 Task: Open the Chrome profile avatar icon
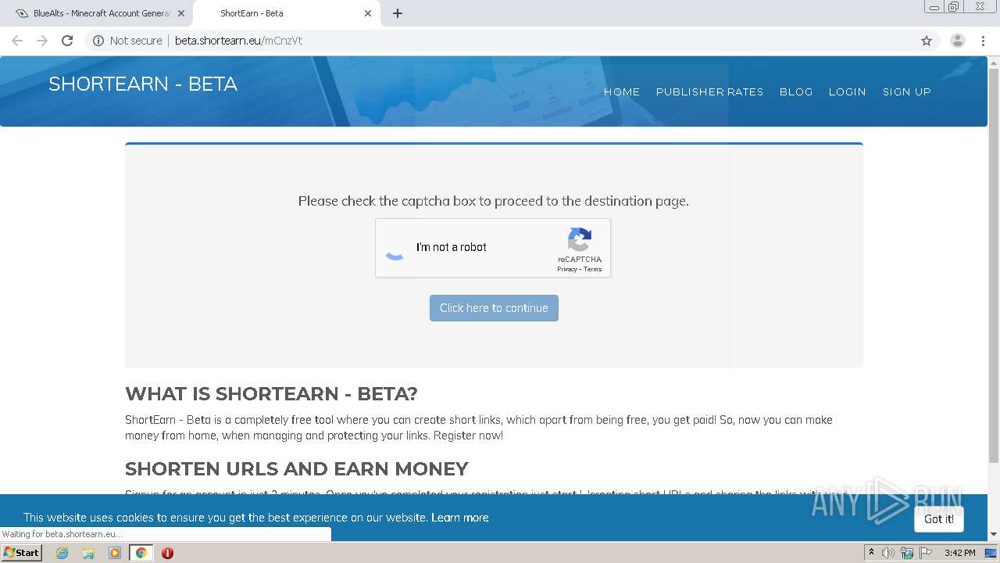click(958, 41)
